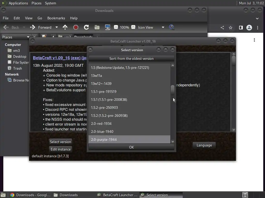Screen dimensions: 265x198
Task: Click the Back arrow in Downloads window
Action: pos(6,27)
